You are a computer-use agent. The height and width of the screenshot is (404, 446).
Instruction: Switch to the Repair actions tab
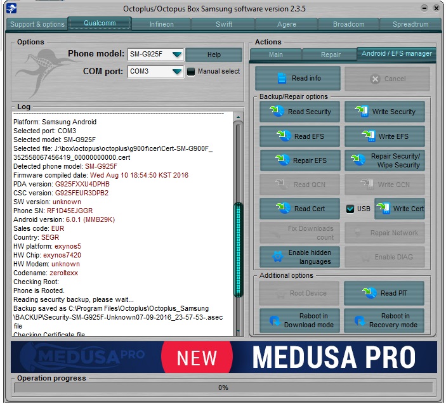coord(331,55)
